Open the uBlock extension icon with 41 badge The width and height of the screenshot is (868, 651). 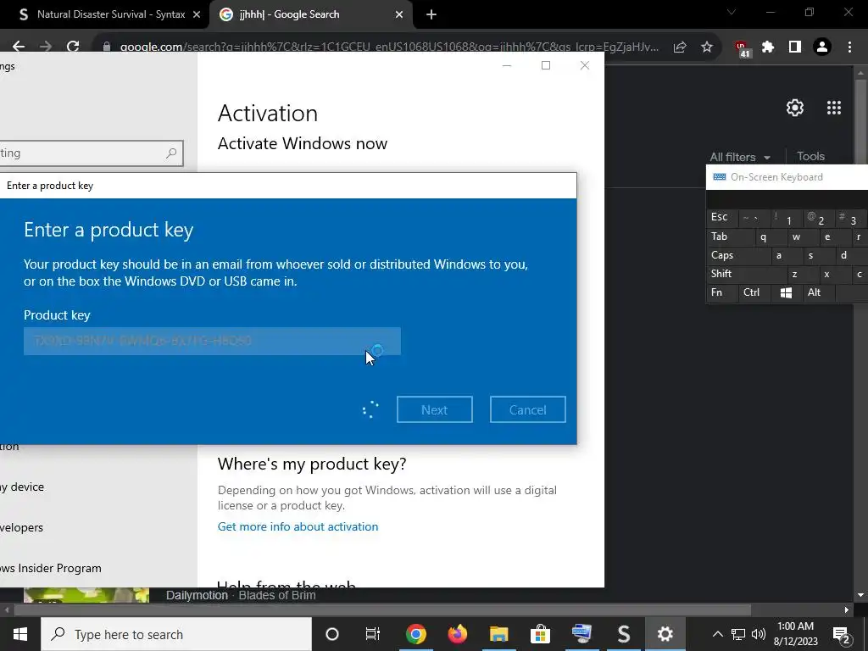[x=742, y=48]
